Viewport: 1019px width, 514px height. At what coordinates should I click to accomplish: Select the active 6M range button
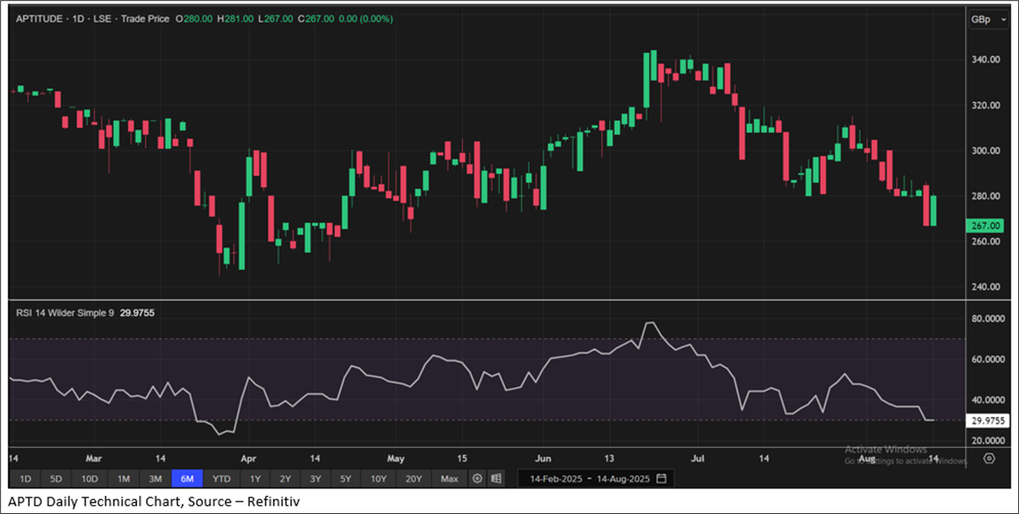coord(187,479)
